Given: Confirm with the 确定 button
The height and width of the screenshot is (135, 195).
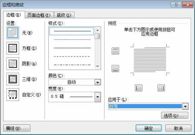Looking at the screenshot, I should click(x=149, y=128).
